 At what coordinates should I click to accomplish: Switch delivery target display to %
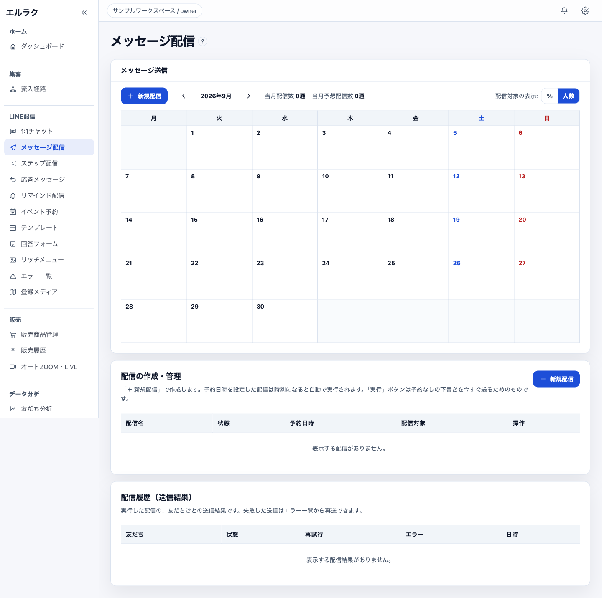[x=550, y=96]
